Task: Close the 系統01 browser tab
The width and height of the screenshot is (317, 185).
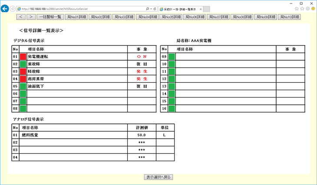Action: point(201,9)
